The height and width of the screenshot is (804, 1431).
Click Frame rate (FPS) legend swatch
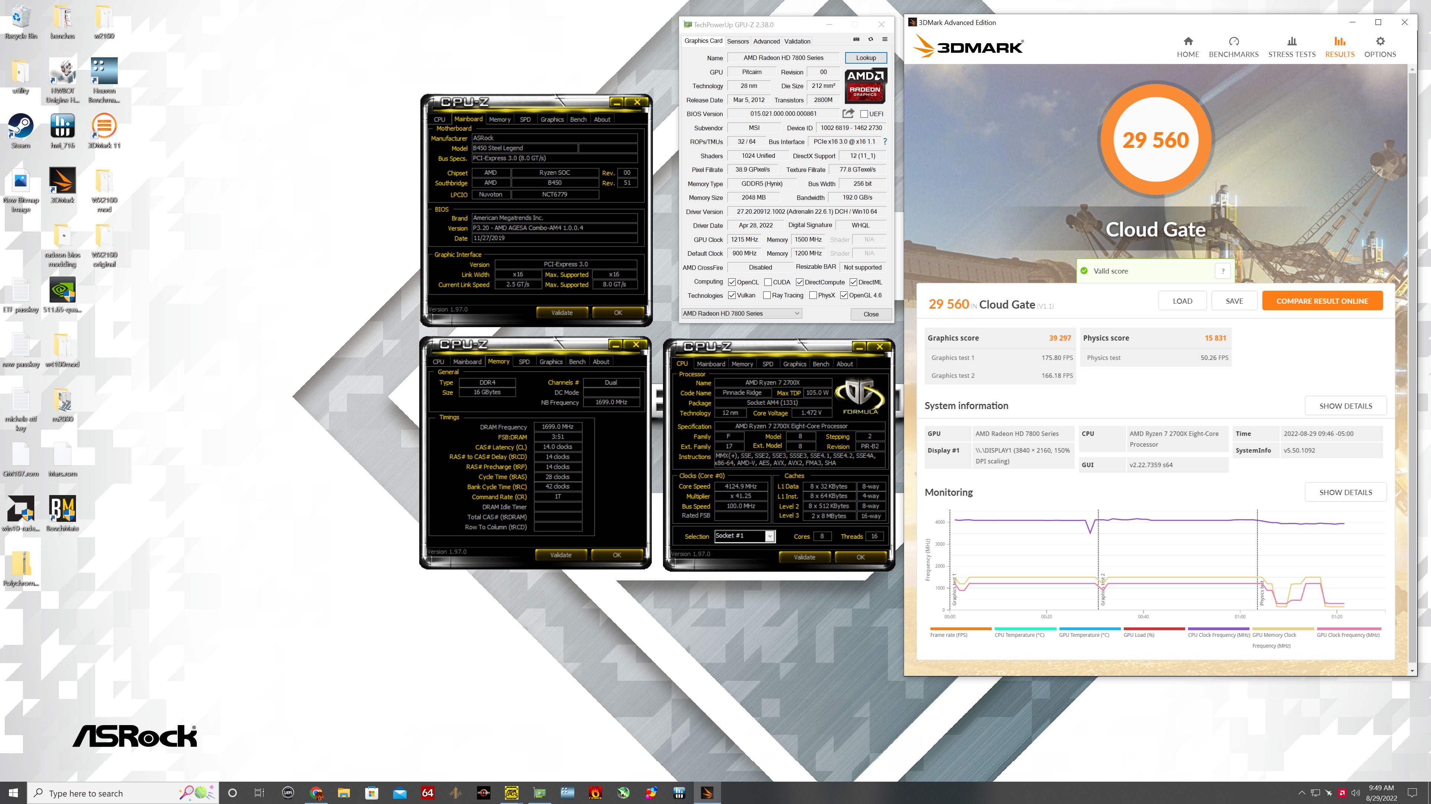tap(961, 629)
